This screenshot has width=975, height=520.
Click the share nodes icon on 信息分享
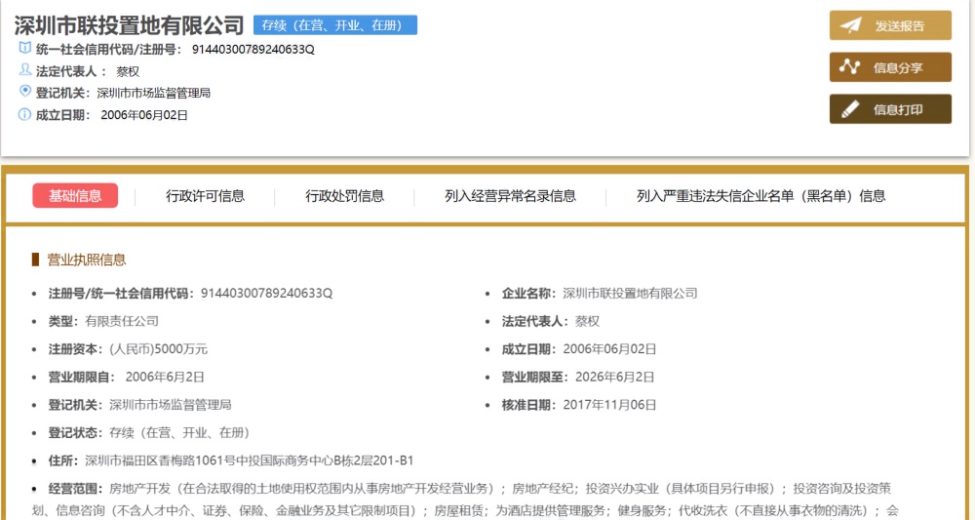click(849, 67)
